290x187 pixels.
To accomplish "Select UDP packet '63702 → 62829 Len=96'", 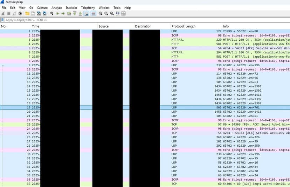I will pyautogui.click(x=145, y=78).
